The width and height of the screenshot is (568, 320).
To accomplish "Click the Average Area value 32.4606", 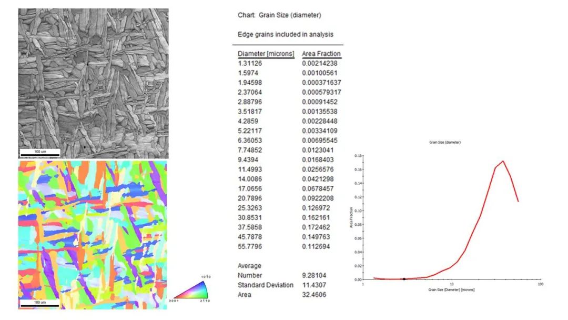I will click(x=315, y=295).
